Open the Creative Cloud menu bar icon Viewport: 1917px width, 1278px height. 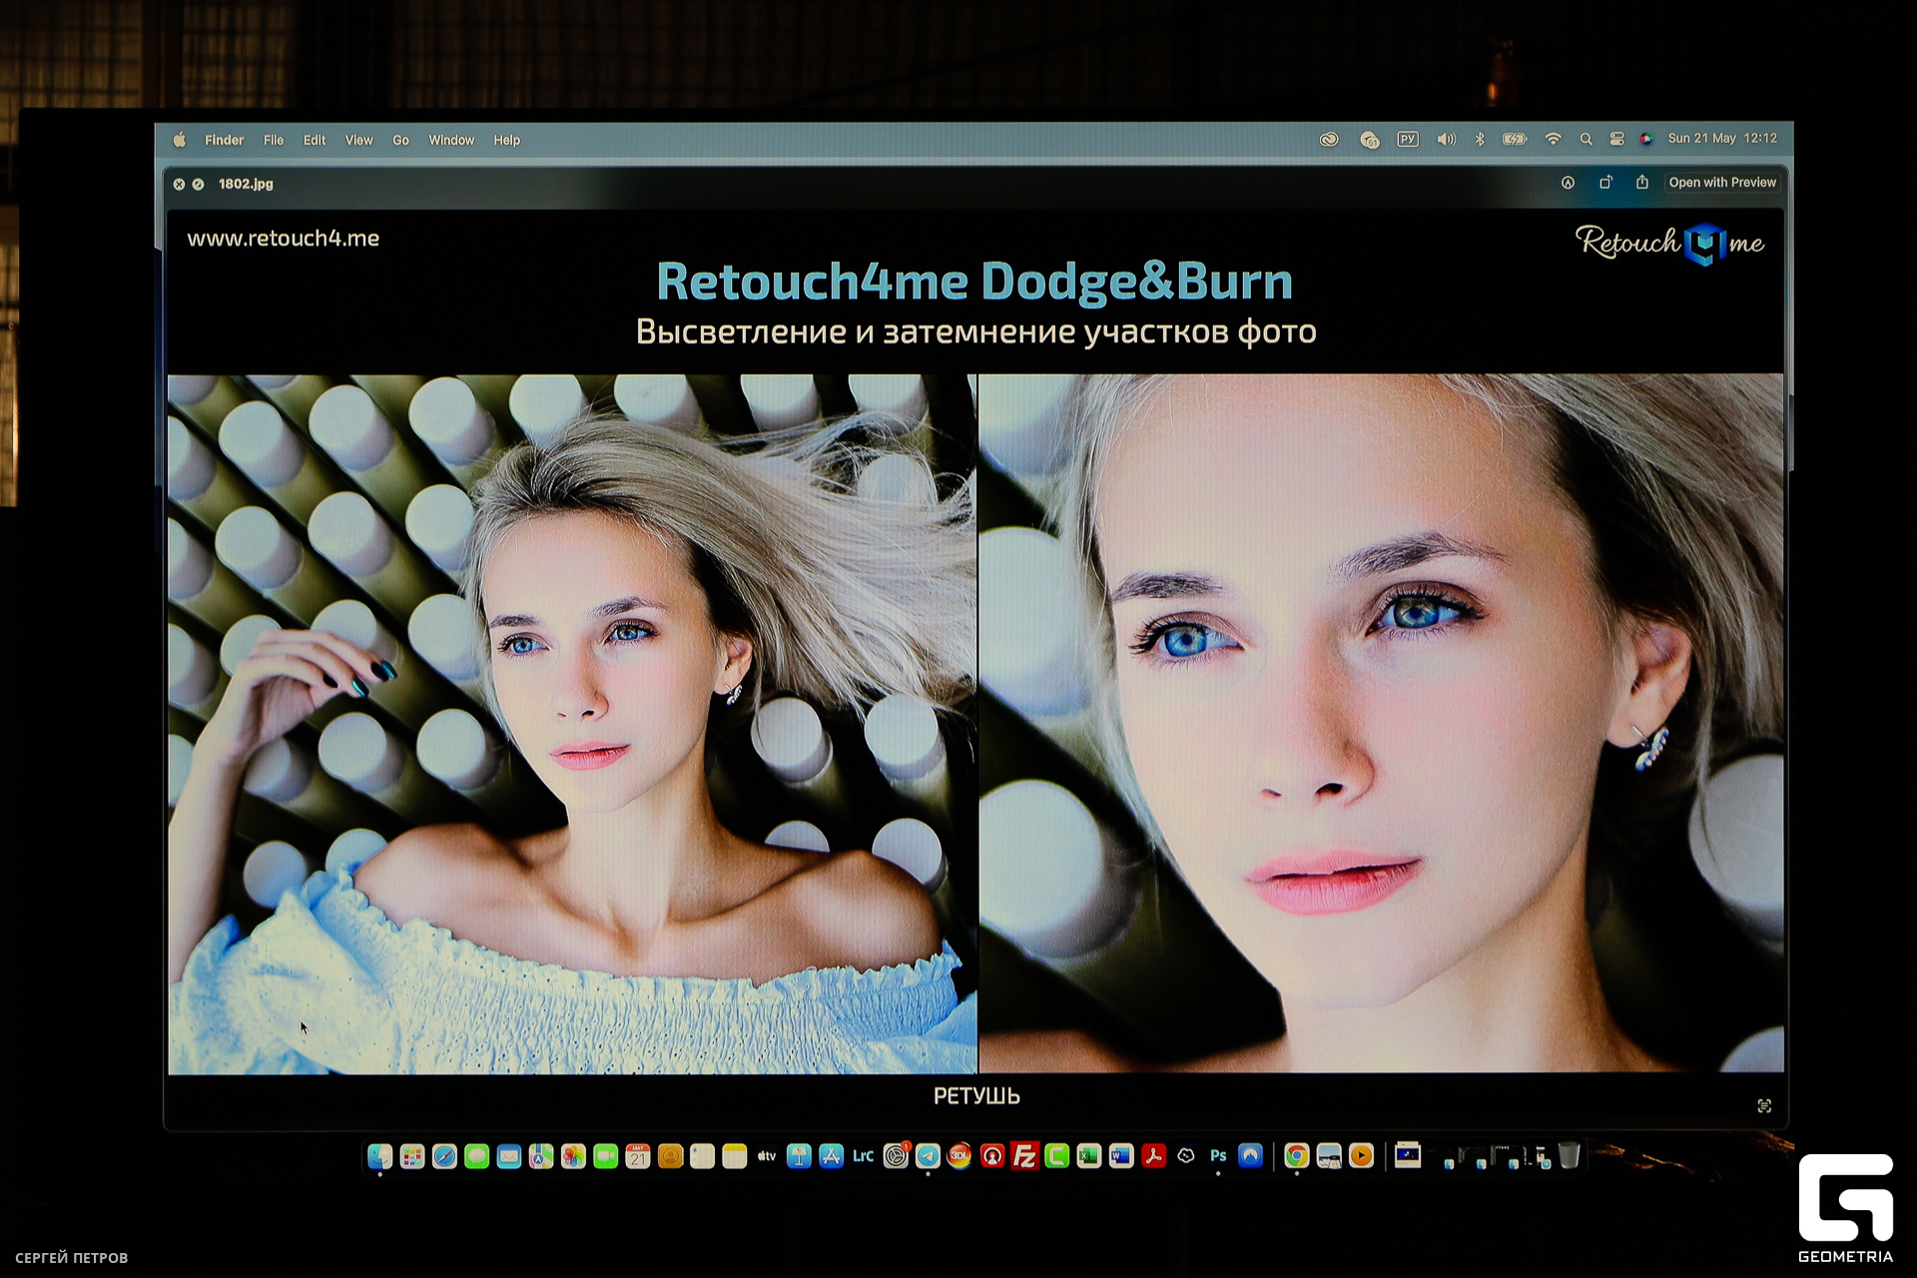point(1329,140)
